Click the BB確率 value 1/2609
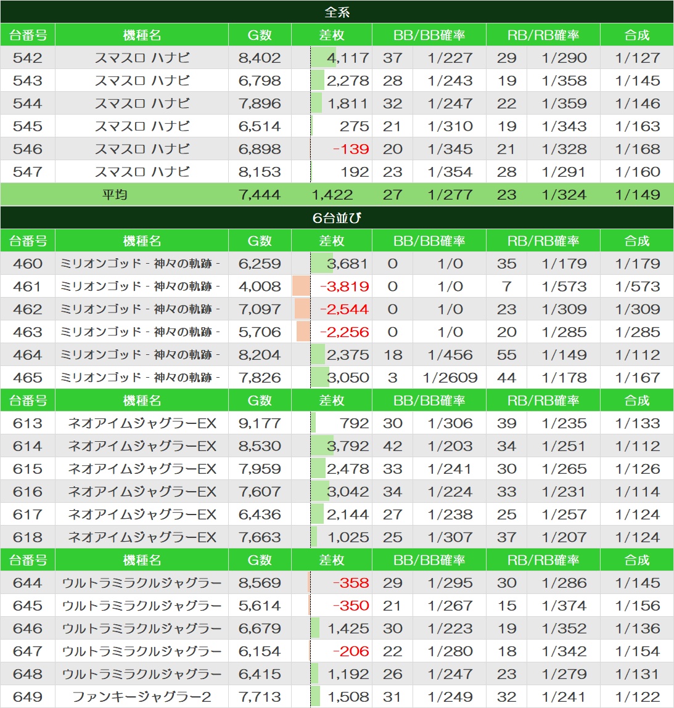Image resolution: width=674 pixels, height=708 pixels. 450,378
